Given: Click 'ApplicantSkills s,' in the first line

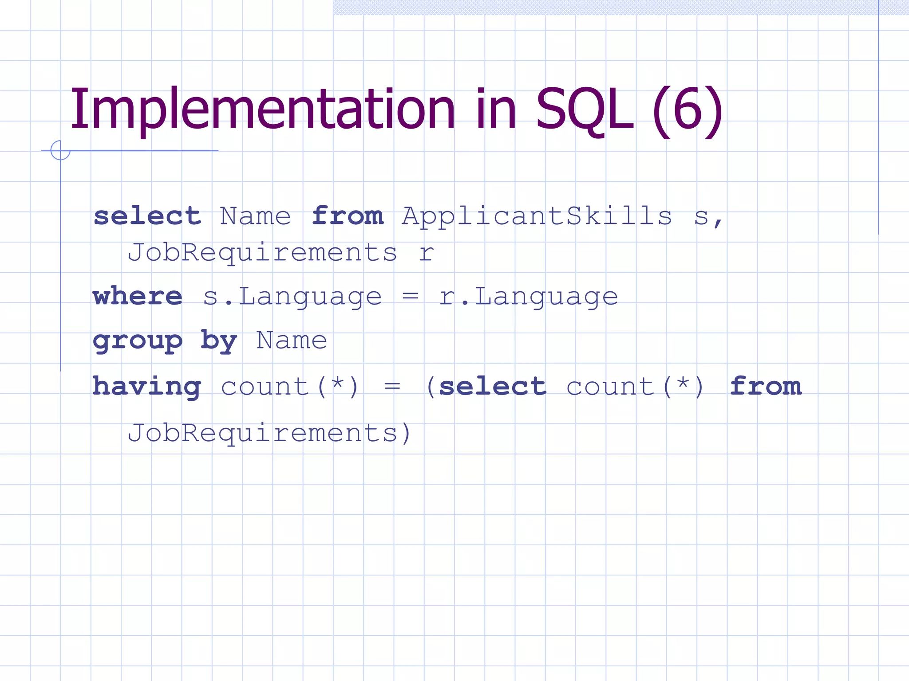Looking at the screenshot, I should tap(563, 216).
